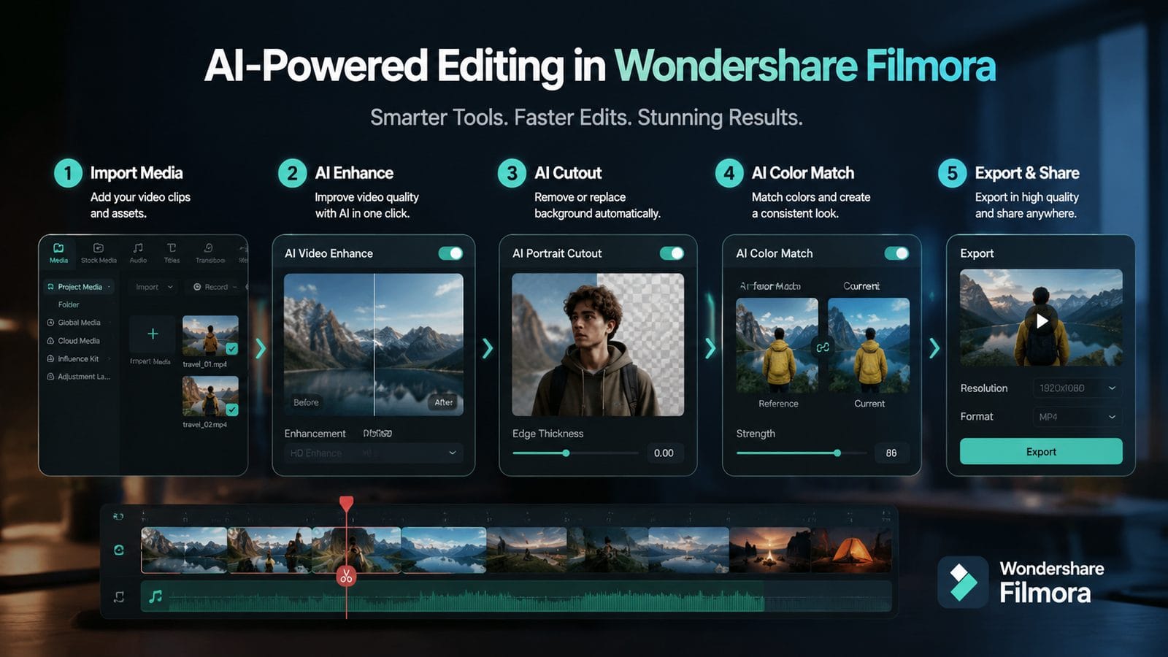Click the teal Export button

click(x=1041, y=452)
